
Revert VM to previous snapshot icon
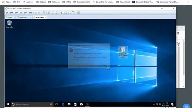point(53,13)
